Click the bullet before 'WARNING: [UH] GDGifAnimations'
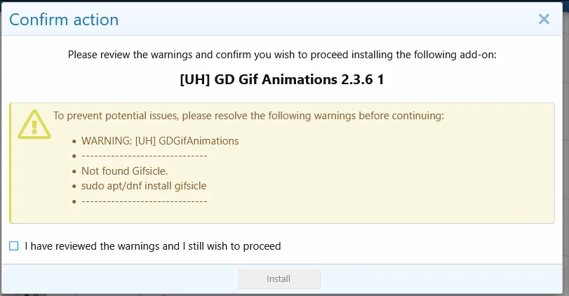The image size is (569, 296). (x=74, y=142)
